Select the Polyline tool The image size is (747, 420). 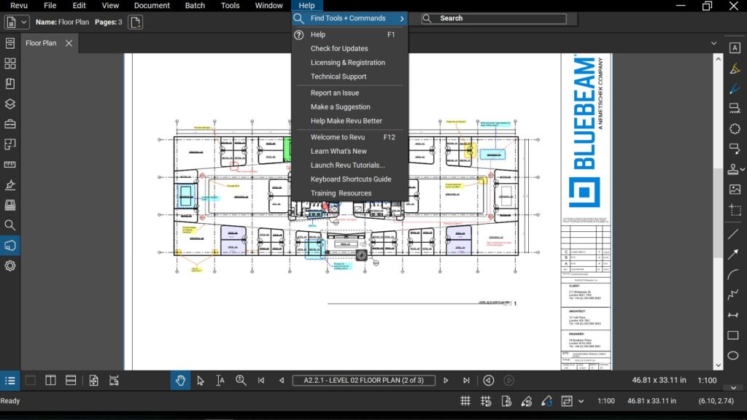734,295
